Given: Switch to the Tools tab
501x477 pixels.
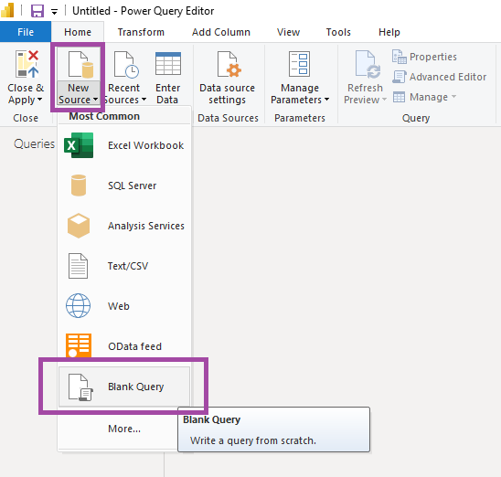Looking at the screenshot, I should tap(338, 32).
